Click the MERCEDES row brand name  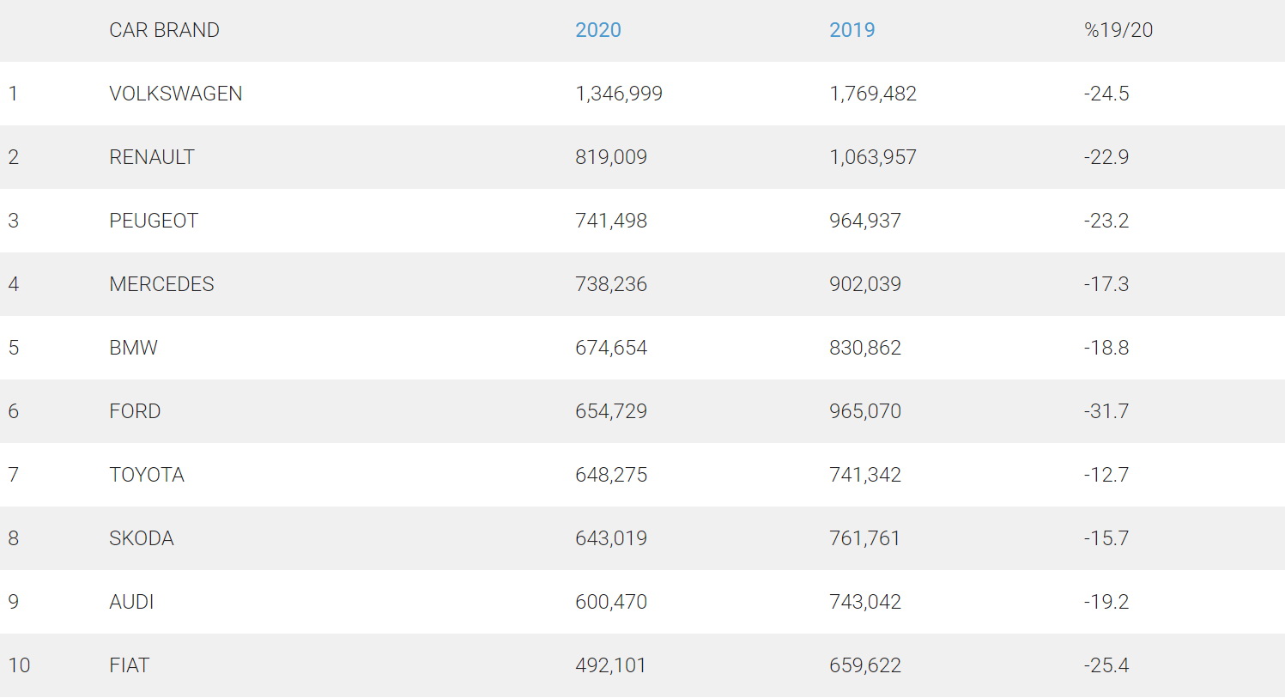(161, 284)
